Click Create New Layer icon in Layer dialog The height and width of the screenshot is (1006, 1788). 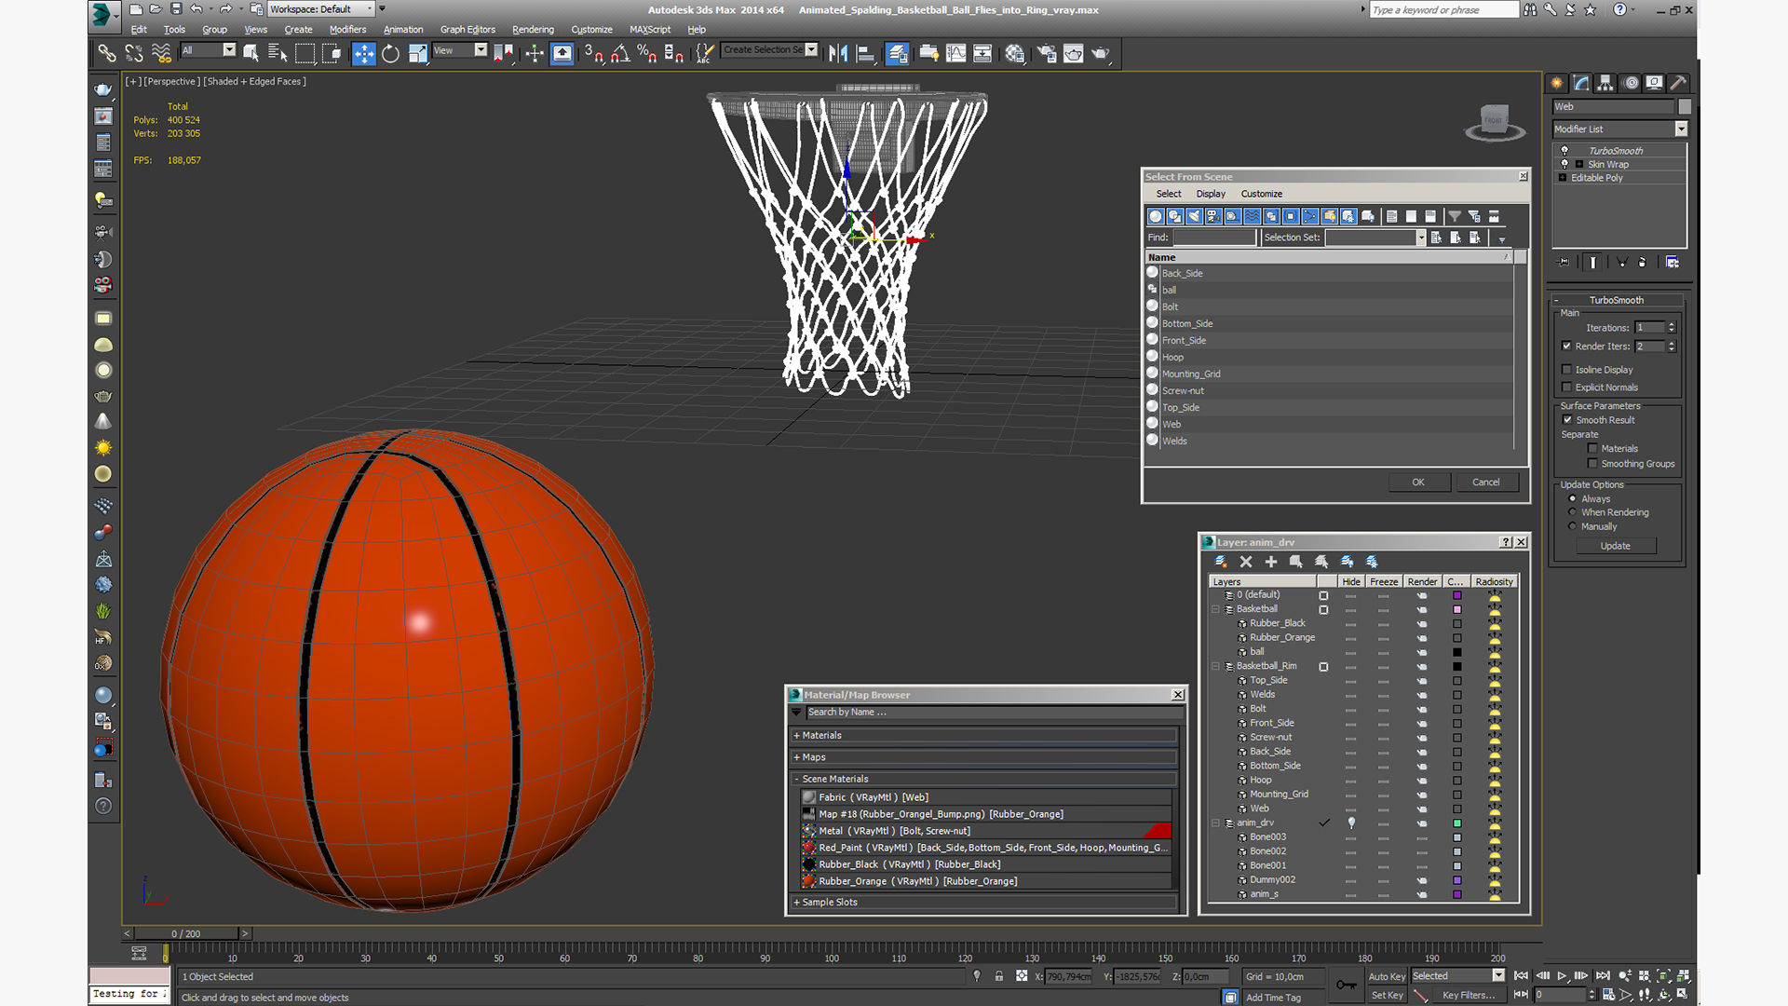coord(1221,562)
